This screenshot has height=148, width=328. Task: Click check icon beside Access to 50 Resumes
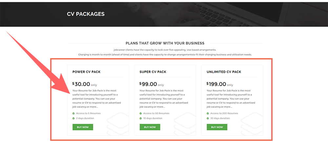tap(141, 113)
